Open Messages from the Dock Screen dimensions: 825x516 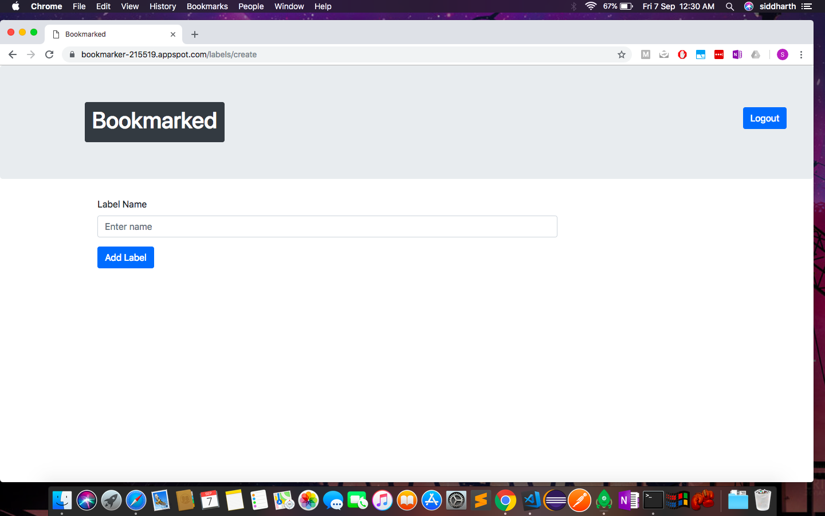[x=333, y=501]
